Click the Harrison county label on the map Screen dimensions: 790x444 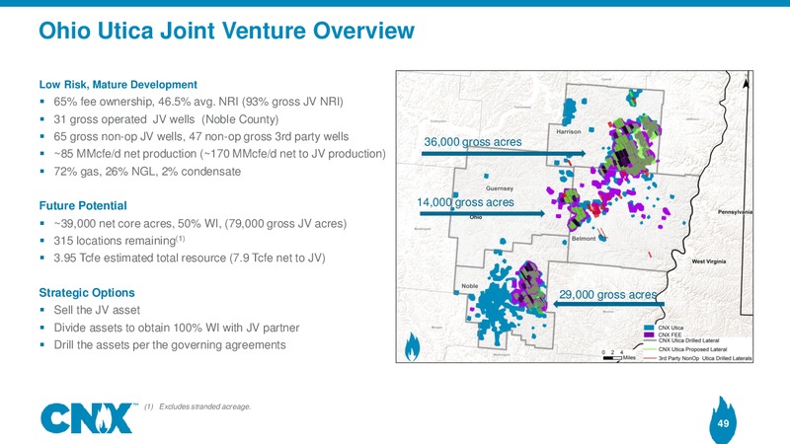(x=569, y=131)
